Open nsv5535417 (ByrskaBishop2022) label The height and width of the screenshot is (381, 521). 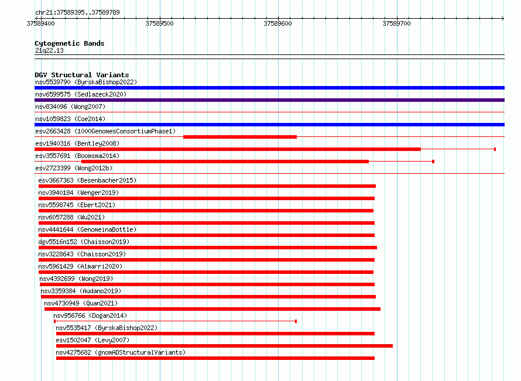click(107, 328)
